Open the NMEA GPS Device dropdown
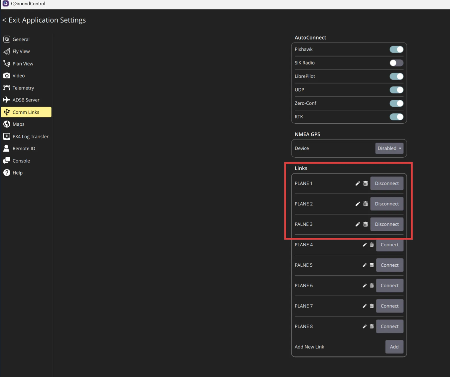450x377 pixels. pyautogui.click(x=389, y=148)
